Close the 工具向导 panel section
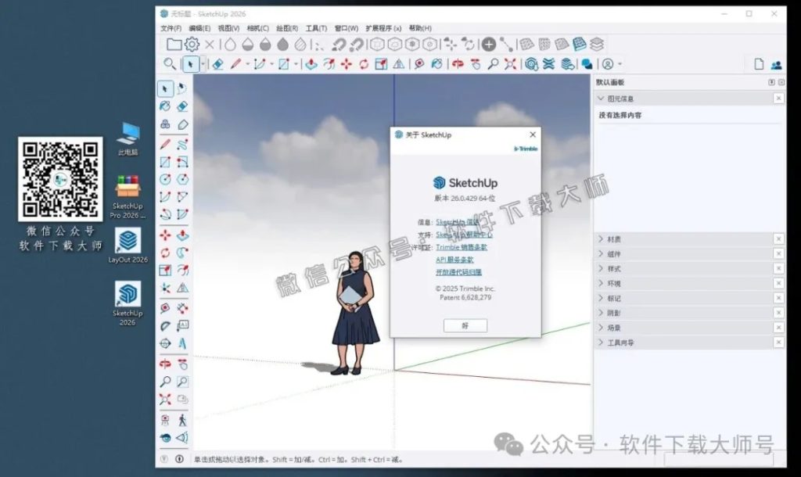The image size is (801, 477). [x=778, y=342]
